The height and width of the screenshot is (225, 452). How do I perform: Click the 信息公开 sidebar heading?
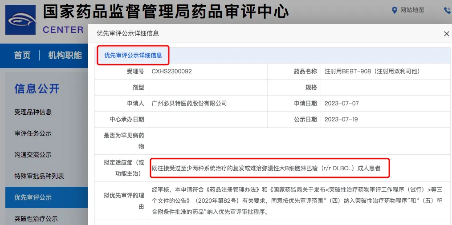tap(37, 89)
